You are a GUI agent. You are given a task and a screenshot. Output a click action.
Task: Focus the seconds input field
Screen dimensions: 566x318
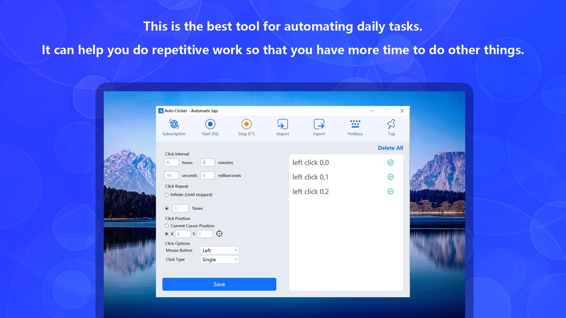click(x=172, y=175)
